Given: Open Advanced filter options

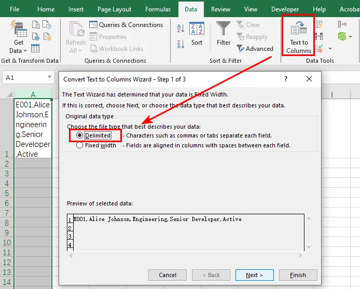Looking at the screenshot, I should pos(255,49).
